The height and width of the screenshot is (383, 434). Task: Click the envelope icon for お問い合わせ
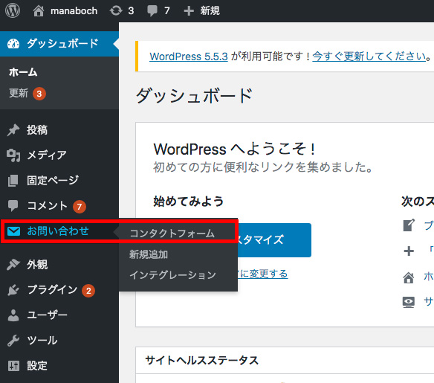13,231
